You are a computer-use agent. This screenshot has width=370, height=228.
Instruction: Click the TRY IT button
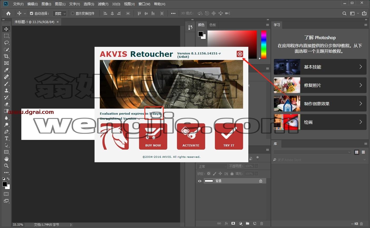pos(229,136)
